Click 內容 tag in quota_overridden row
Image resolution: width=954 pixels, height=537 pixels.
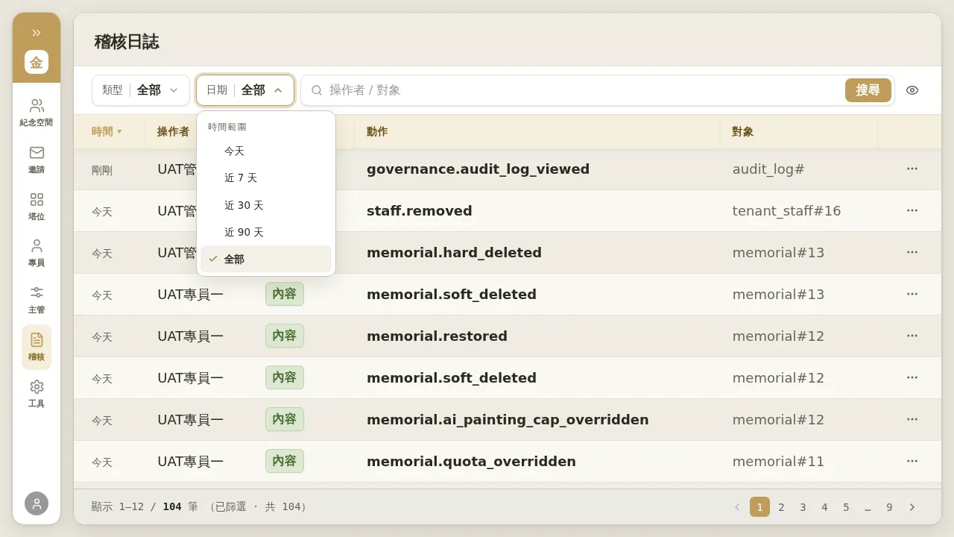tap(285, 461)
